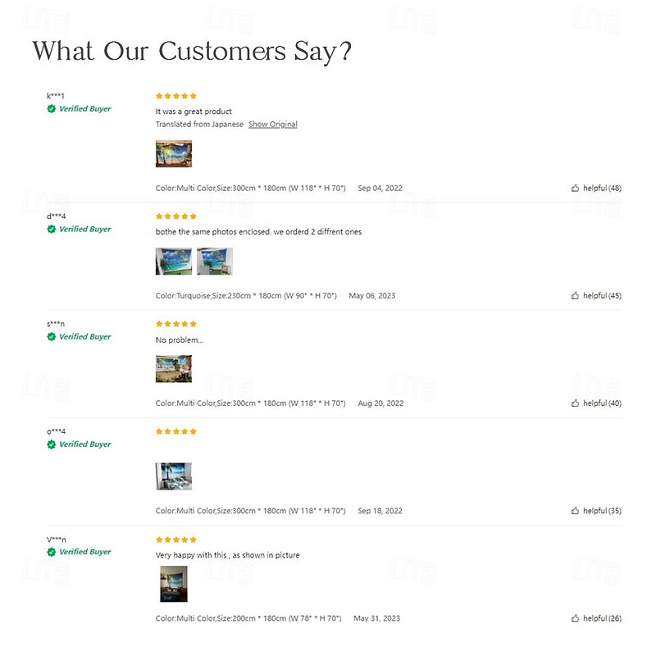Enlarge o***4's review photo

pos(174,476)
